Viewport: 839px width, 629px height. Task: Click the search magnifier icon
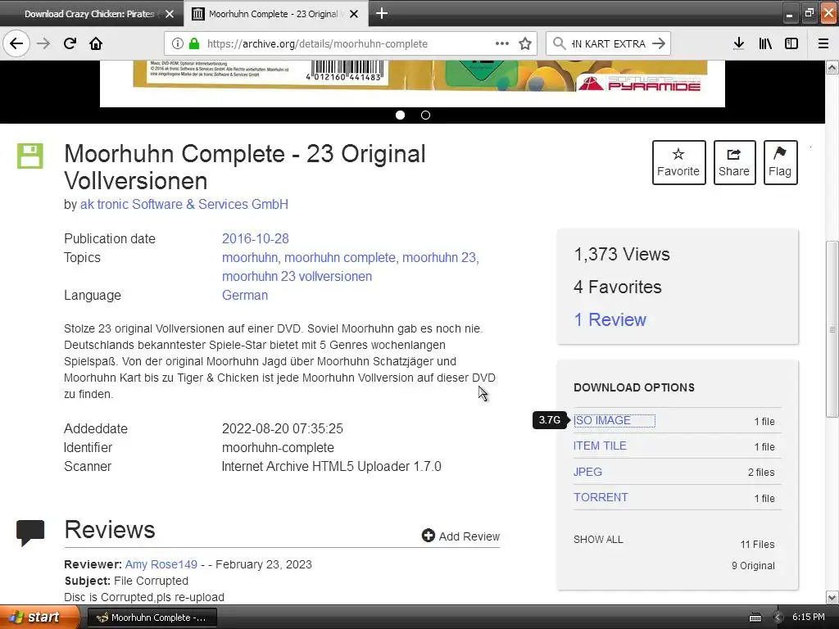pyautogui.click(x=559, y=43)
